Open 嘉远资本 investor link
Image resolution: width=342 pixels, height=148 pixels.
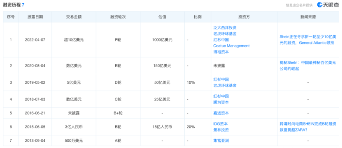click(x=221, y=113)
